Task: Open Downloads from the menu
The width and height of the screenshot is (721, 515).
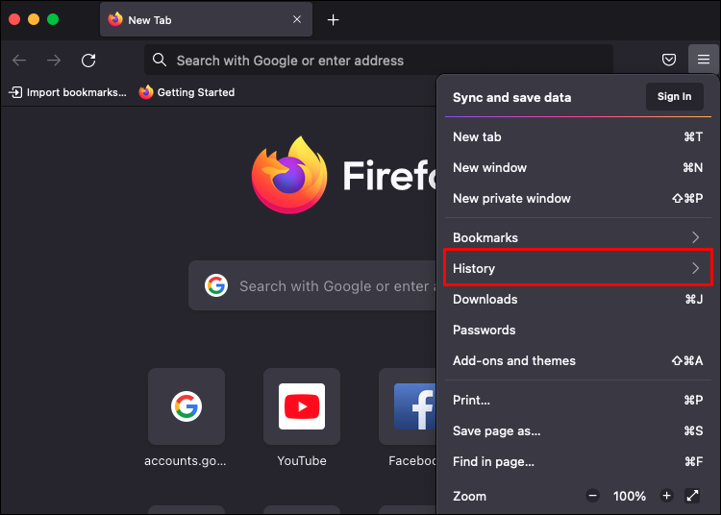Action: tap(485, 299)
